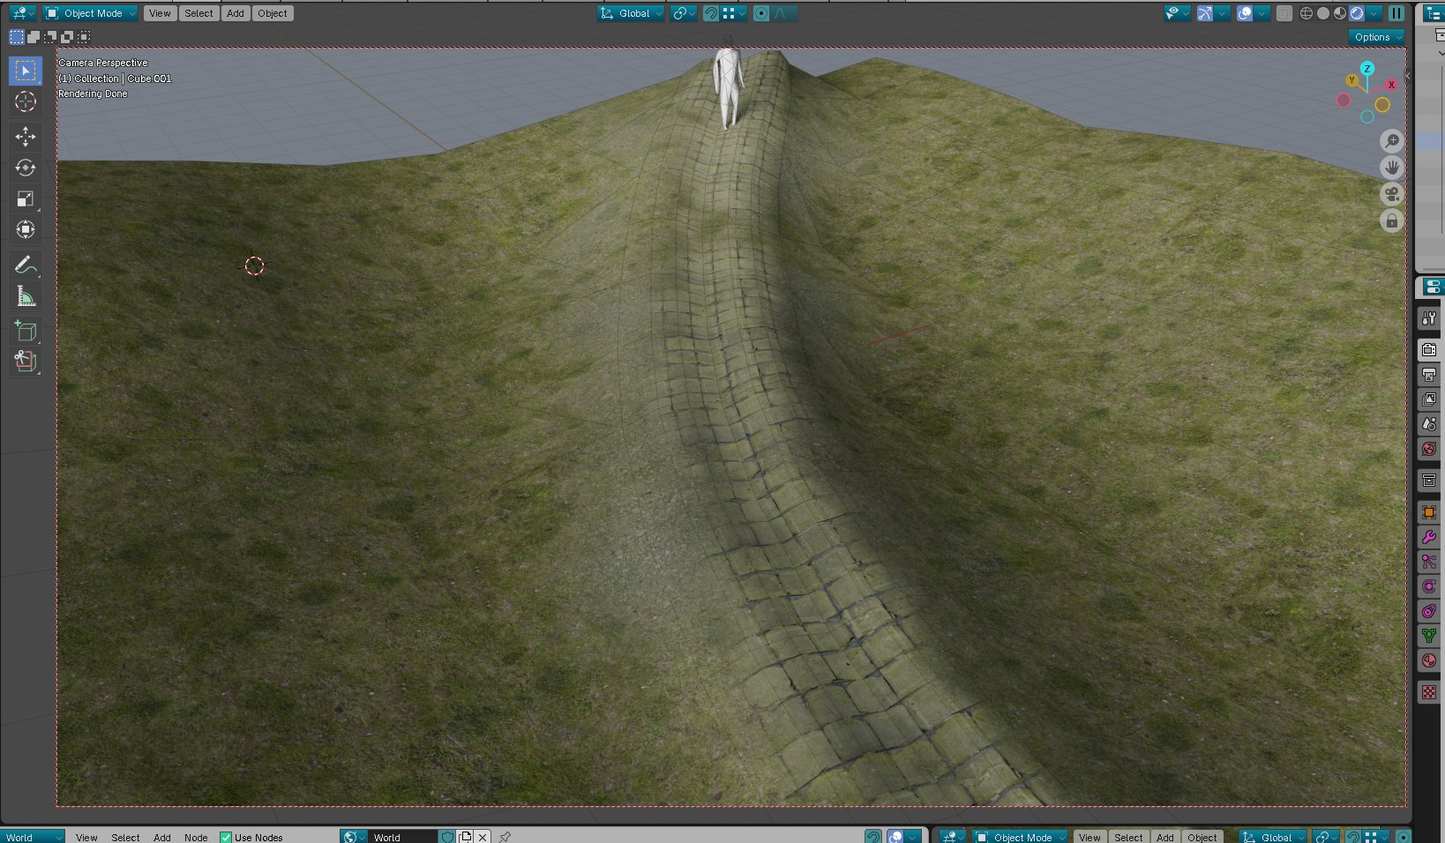This screenshot has height=843, width=1445.
Task: Toggle snapping magnet in top viewport header
Action: point(710,13)
